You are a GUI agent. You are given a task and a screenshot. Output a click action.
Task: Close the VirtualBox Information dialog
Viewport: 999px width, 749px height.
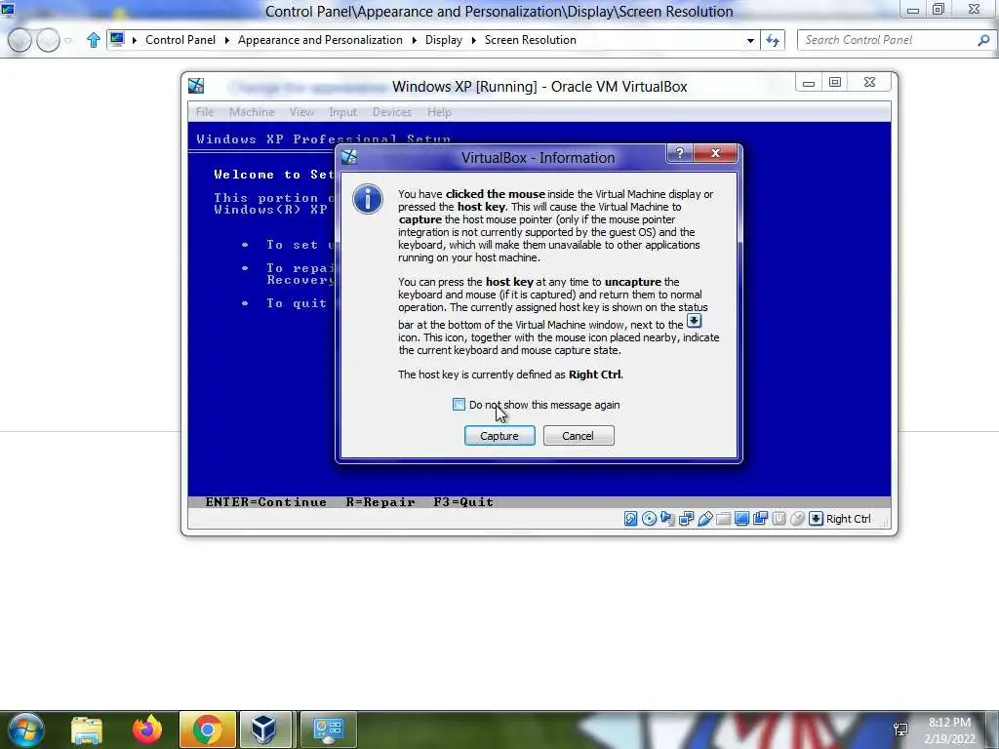click(715, 153)
